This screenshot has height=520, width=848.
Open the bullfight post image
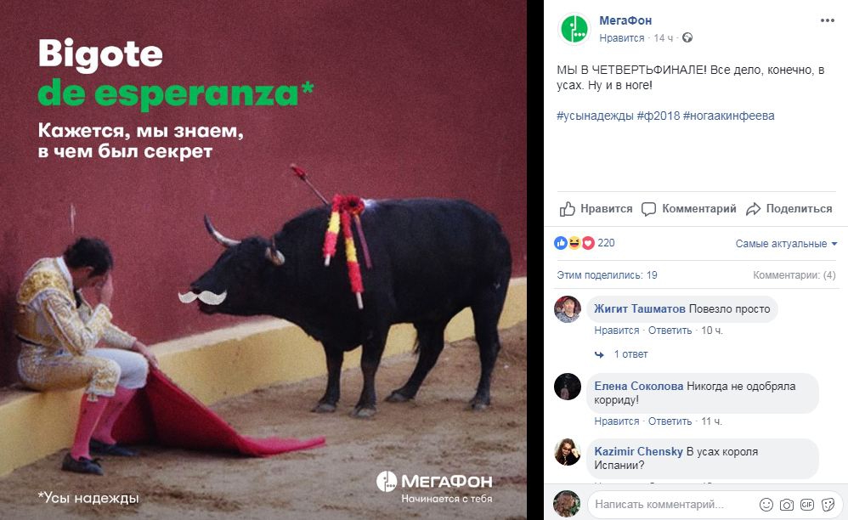point(263,260)
